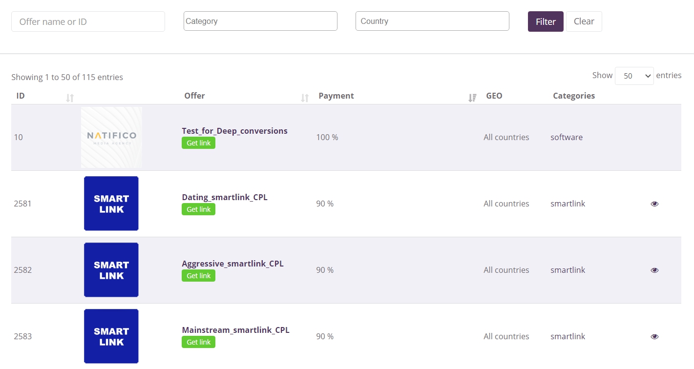View Mainstream_smartlink_CPL via eye icon
This screenshot has width=694, height=369.
pos(654,337)
